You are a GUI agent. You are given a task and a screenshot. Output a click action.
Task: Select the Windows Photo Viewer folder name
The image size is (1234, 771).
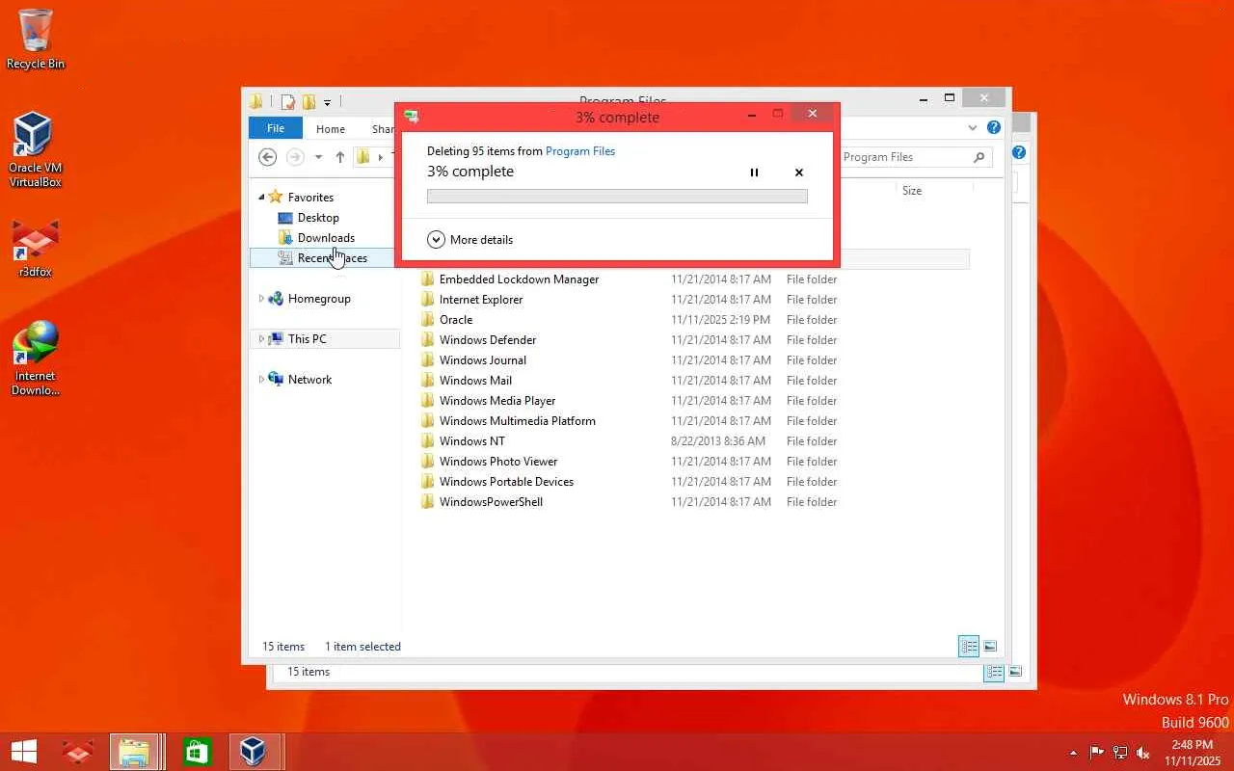[x=498, y=462]
